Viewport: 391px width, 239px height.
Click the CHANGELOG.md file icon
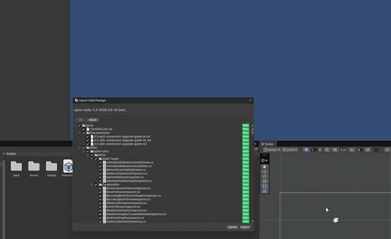[x=88, y=129]
